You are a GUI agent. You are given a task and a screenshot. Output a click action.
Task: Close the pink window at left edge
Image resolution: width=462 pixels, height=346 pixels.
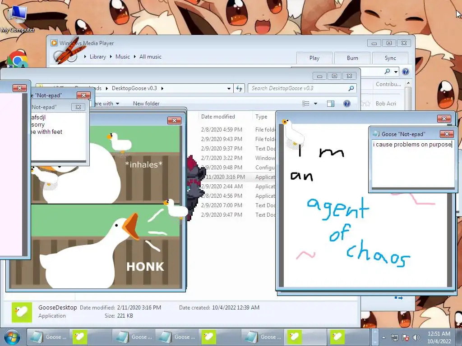click(x=19, y=88)
